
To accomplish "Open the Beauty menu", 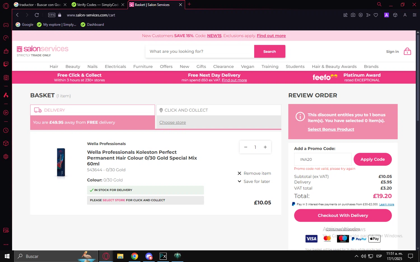I will (73, 66).
